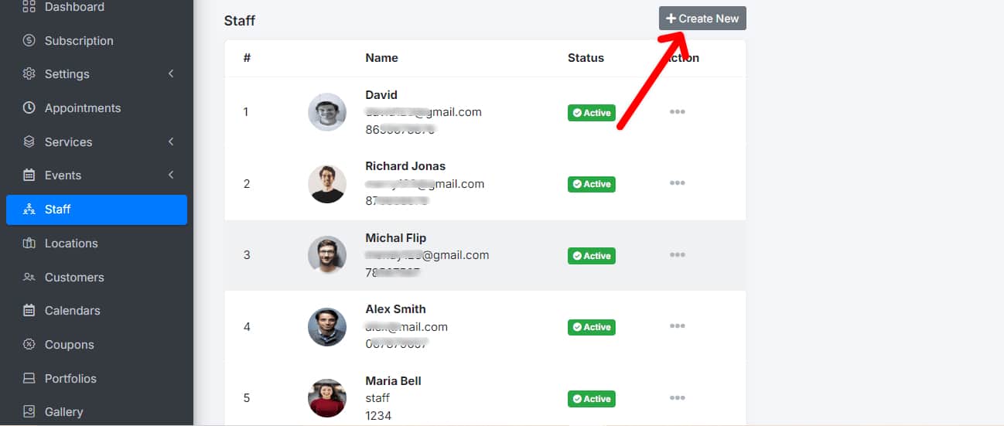Click the Coupons discount icon
Image resolution: width=1004 pixels, height=426 pixels.
[x=29, y=345]
